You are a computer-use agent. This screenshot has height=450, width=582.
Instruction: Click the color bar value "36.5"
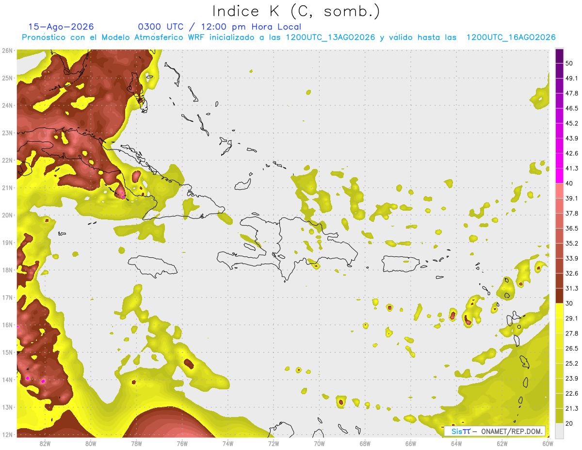click(x=572, y=228)
